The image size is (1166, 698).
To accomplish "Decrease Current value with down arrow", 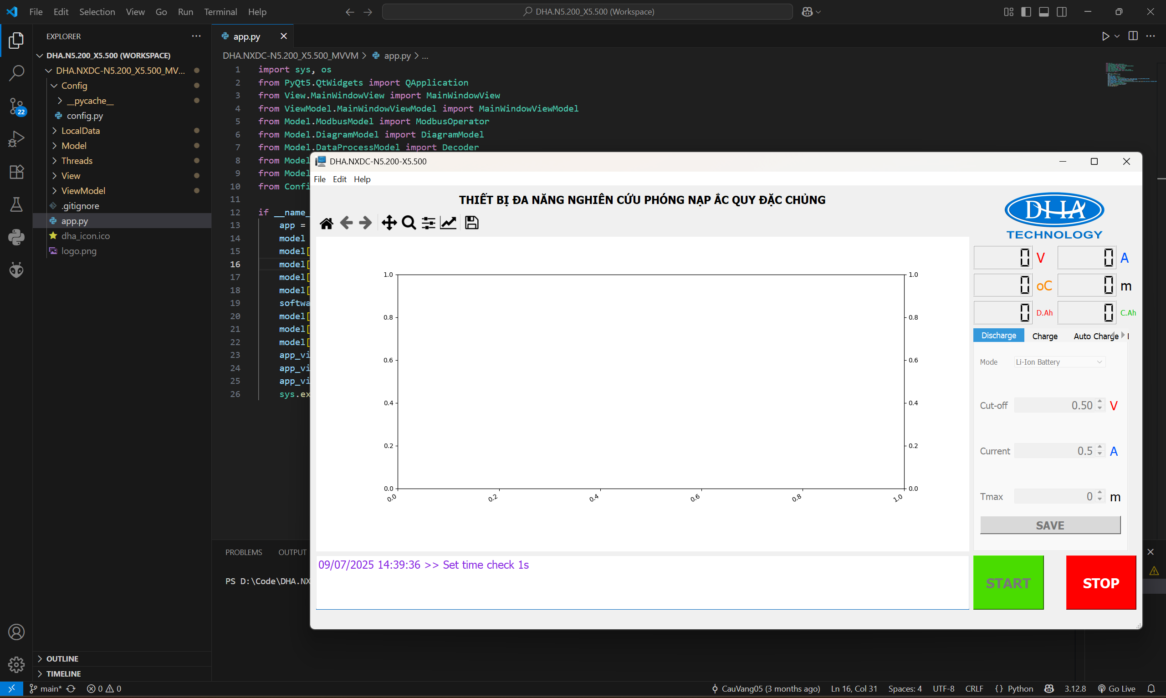I will pyautogui.click(x=1100, y=454).
